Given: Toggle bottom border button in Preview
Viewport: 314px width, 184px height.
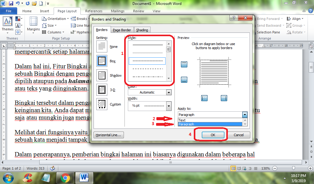Looking at the screenshot, I should [184, 80].
